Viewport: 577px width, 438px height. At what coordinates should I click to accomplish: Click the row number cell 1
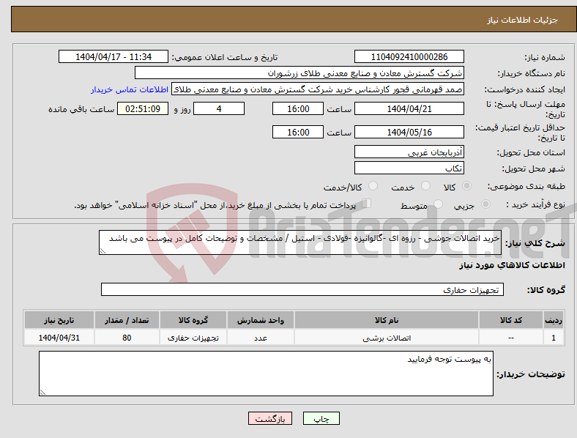point(554,338)
